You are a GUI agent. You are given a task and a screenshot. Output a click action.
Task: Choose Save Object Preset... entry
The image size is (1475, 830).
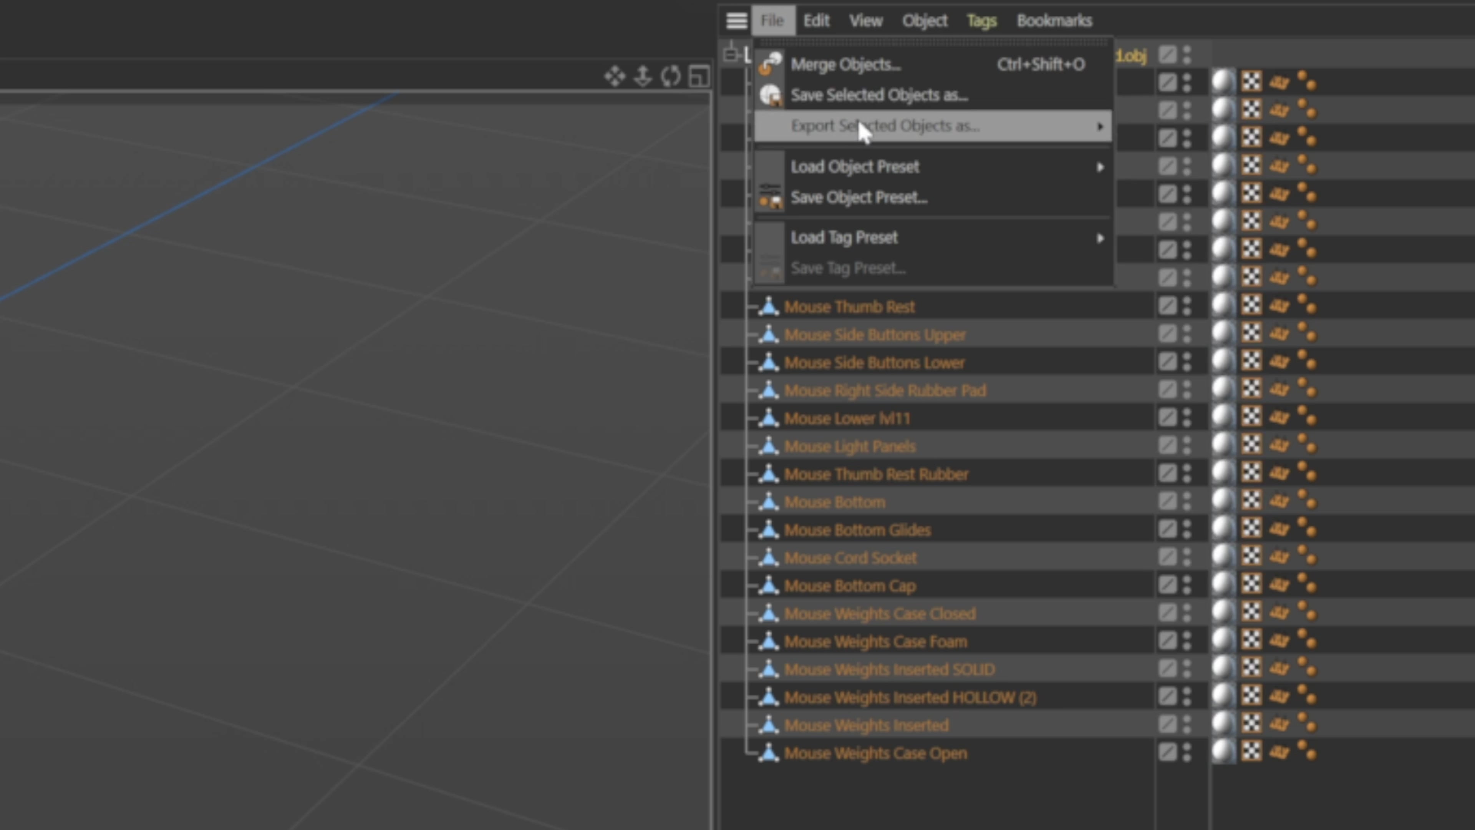[933, 198]
